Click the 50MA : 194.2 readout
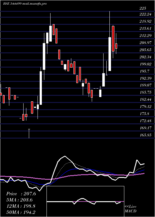 pyautogui.click(x=21, y=212)
